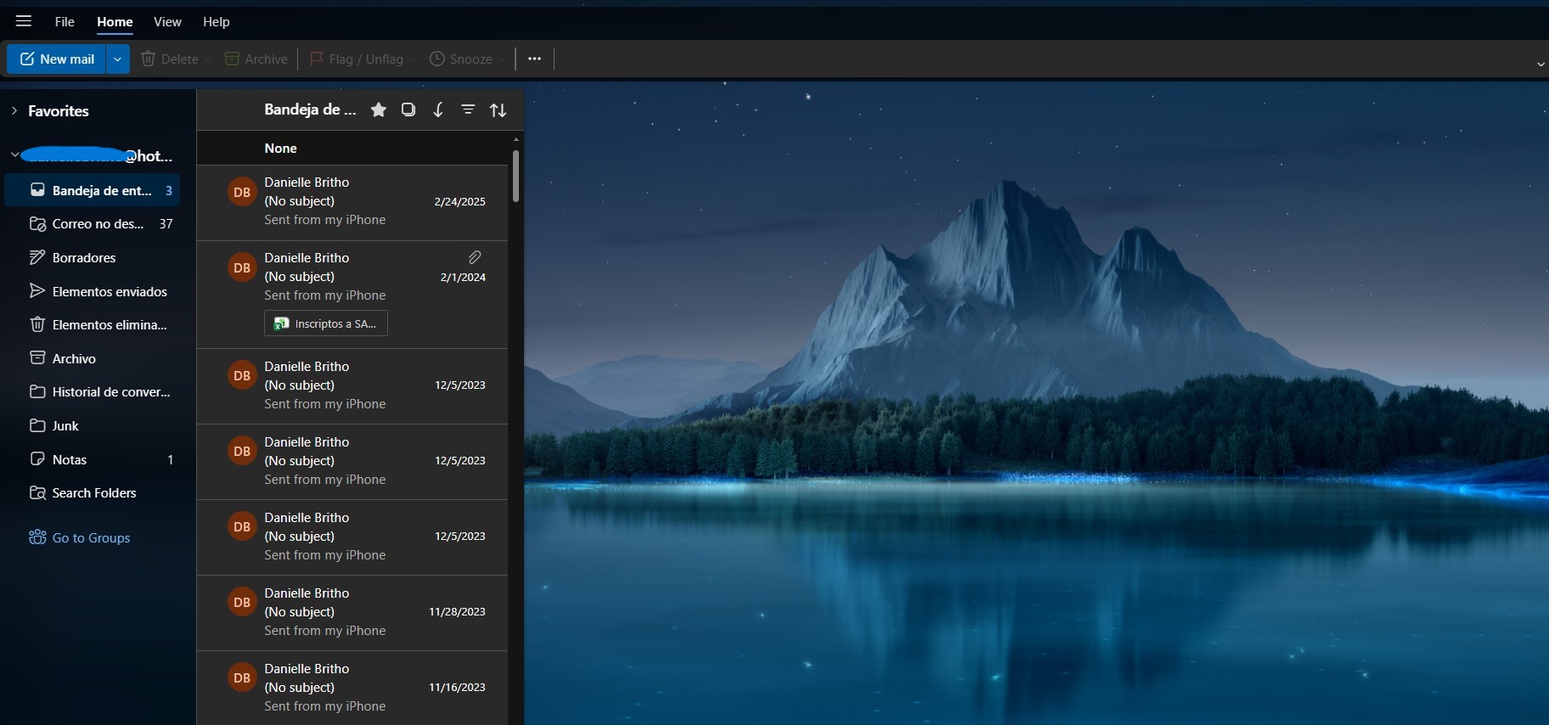
Task: Expand the Snooze dropdown arrow
Action: click(x=502, y=59)
